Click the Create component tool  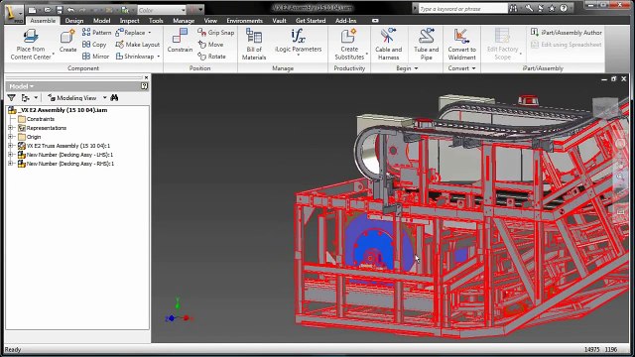pos(67,41)
